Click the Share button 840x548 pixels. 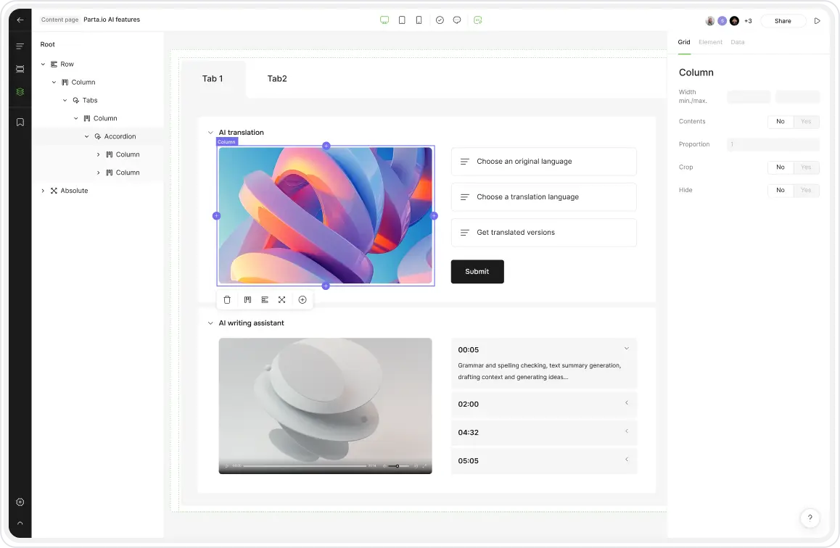click(783, 21)
